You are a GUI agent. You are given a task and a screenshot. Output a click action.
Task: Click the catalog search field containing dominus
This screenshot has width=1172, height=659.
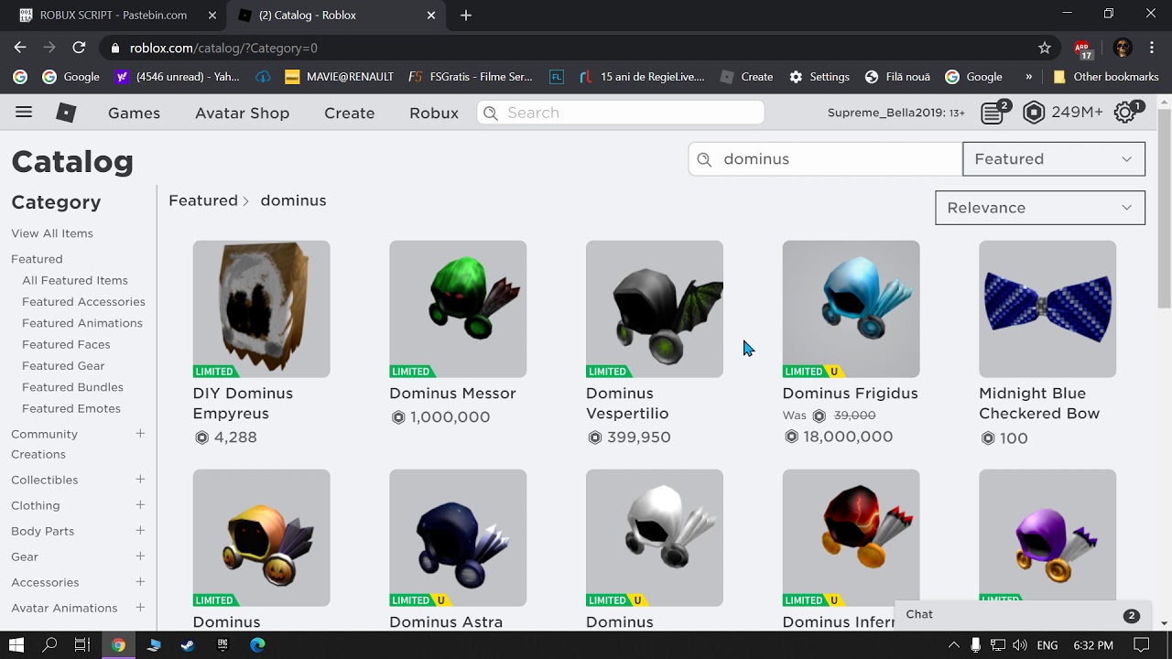tap(825, 159)
